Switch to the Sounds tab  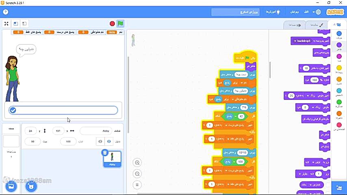pos(295,25)
